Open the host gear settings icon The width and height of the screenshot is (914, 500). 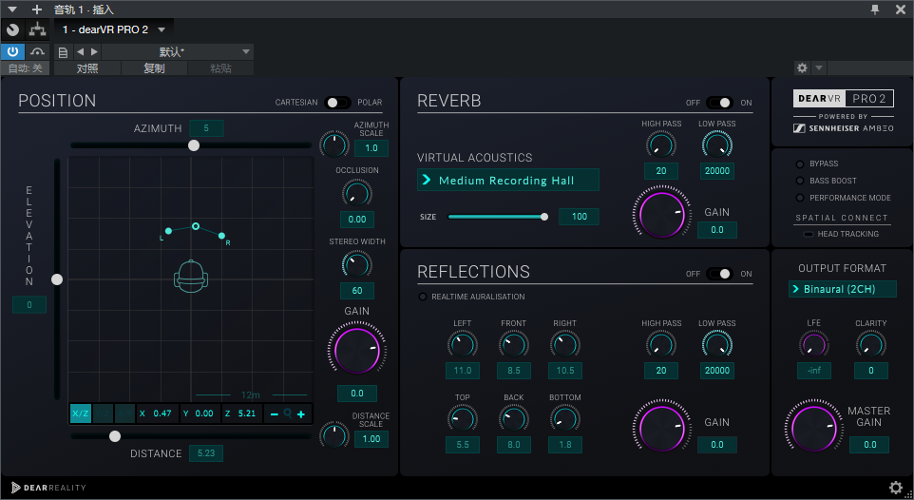(x=802, y=67)
